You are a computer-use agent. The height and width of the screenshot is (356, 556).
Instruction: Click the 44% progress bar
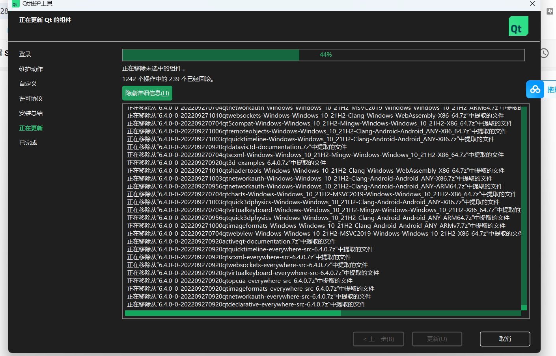tap(323, 55)
